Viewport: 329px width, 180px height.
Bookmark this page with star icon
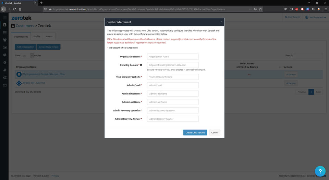click(x=260, y=9)
